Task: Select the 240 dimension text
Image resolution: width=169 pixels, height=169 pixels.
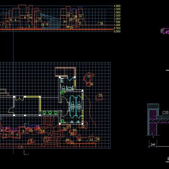Action: (x=153, y=144)
